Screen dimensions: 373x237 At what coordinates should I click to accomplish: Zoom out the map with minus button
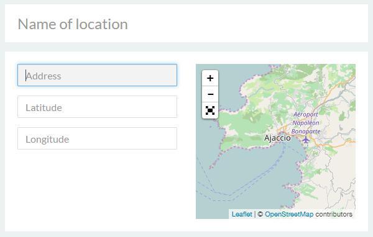point(210,94)
